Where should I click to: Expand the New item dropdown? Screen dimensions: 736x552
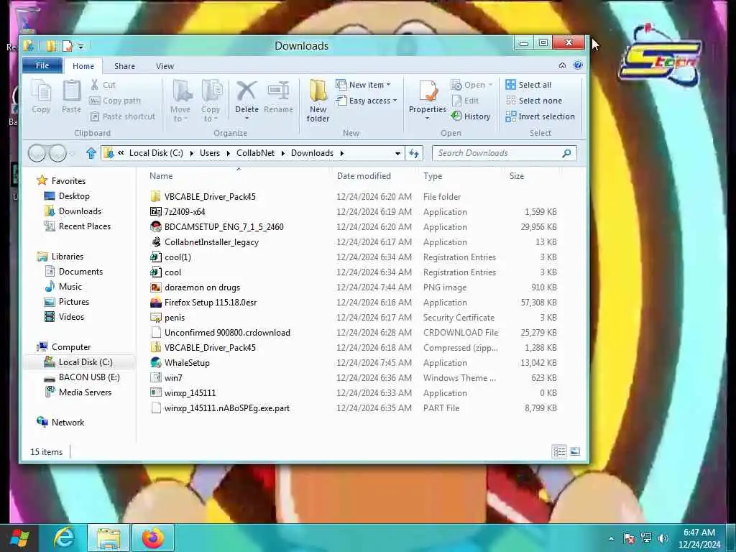(363, 85)
